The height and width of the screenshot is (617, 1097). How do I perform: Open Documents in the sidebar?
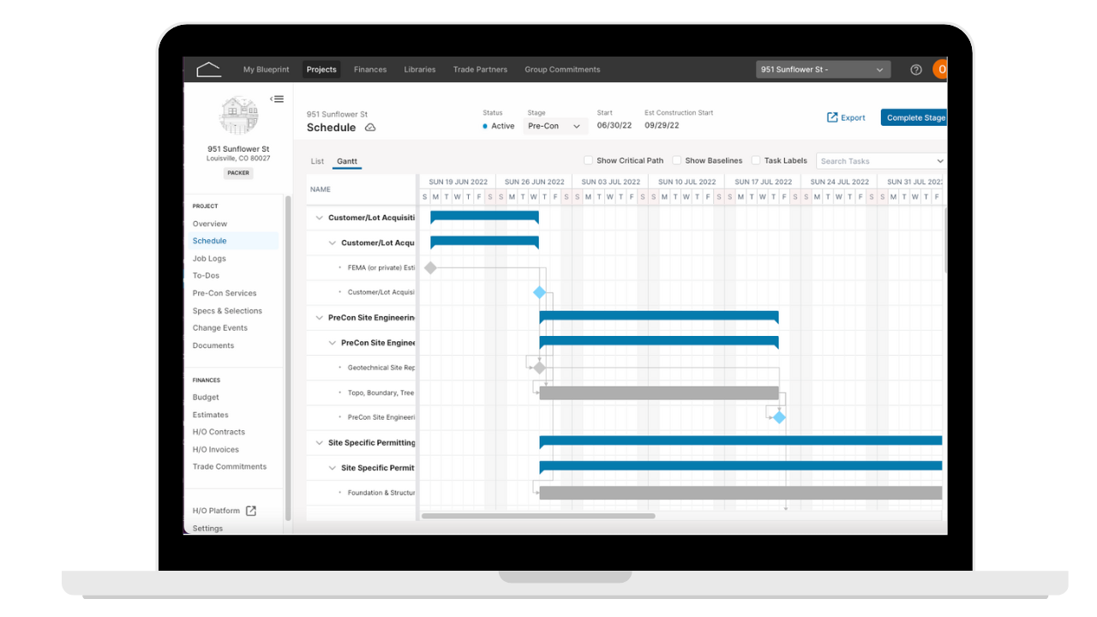pyautogui.click(x=213, y=346)
